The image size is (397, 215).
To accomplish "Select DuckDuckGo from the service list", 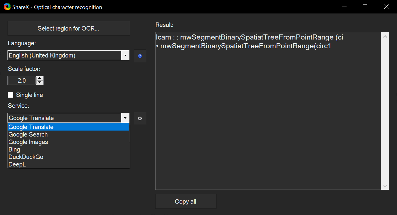I will 26,157.
